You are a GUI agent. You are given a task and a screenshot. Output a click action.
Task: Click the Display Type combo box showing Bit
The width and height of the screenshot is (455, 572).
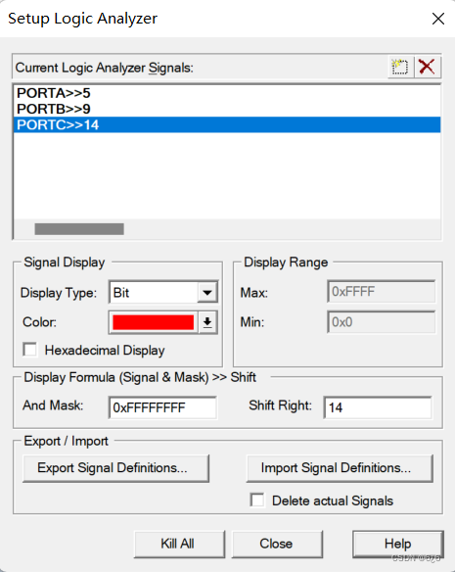tap(163, 292)
